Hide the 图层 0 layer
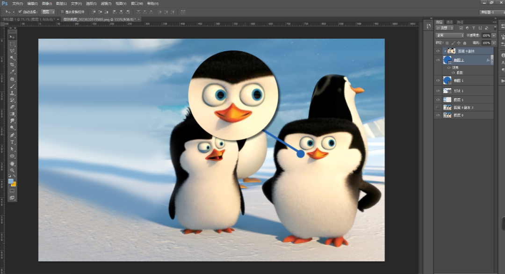 tap(438, 115)
